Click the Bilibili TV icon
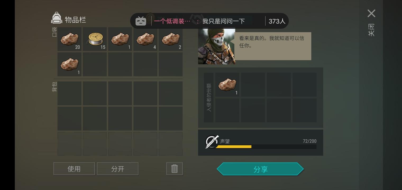 coord(141,21)
